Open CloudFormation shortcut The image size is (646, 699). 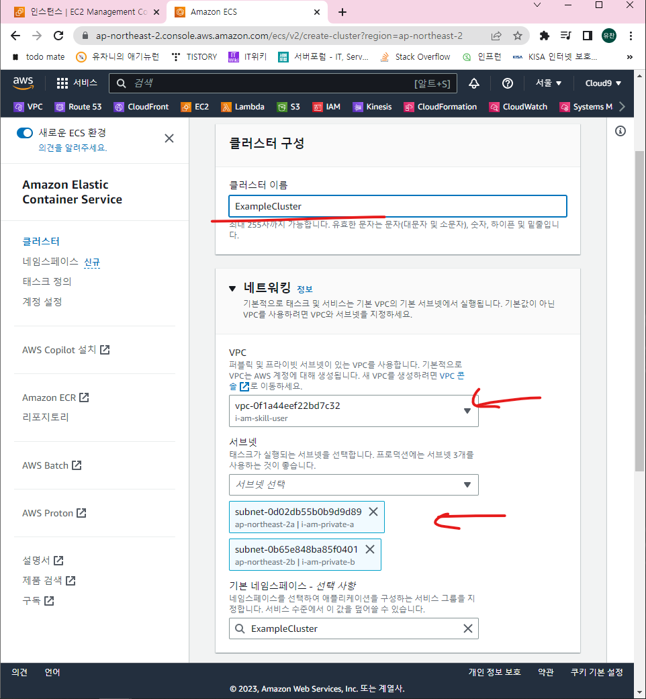441,107
